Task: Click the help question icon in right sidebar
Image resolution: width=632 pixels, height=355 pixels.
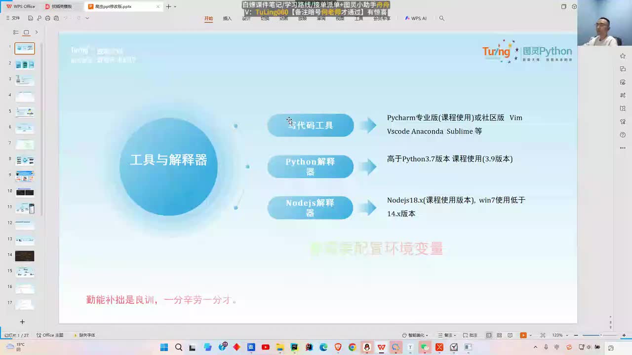Action: click(x=623, y=135)
